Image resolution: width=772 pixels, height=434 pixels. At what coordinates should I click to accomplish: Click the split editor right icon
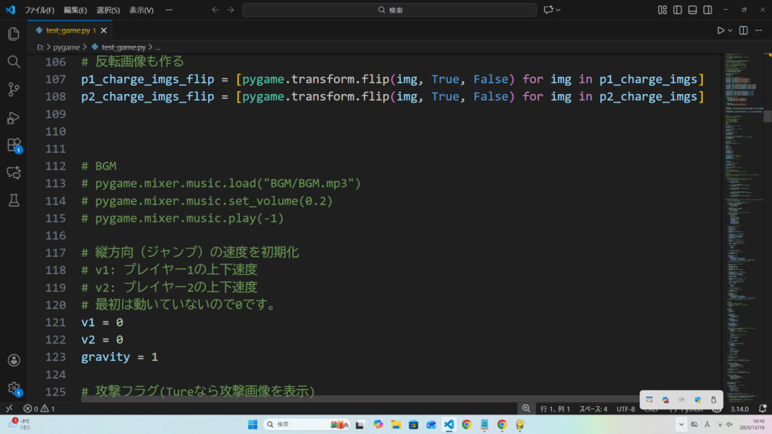pos(743,30)
